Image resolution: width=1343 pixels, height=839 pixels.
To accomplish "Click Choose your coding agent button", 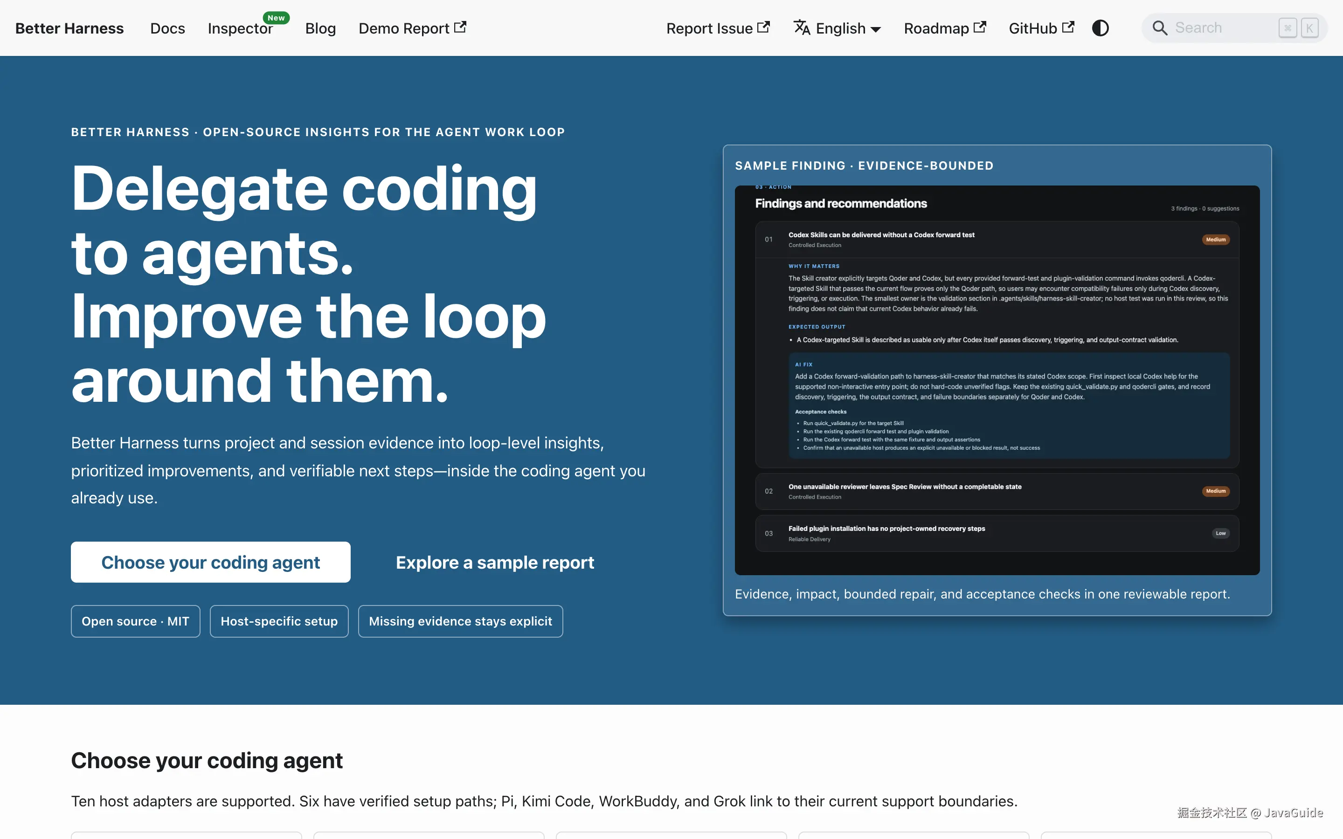I will [x=210, y=562].
